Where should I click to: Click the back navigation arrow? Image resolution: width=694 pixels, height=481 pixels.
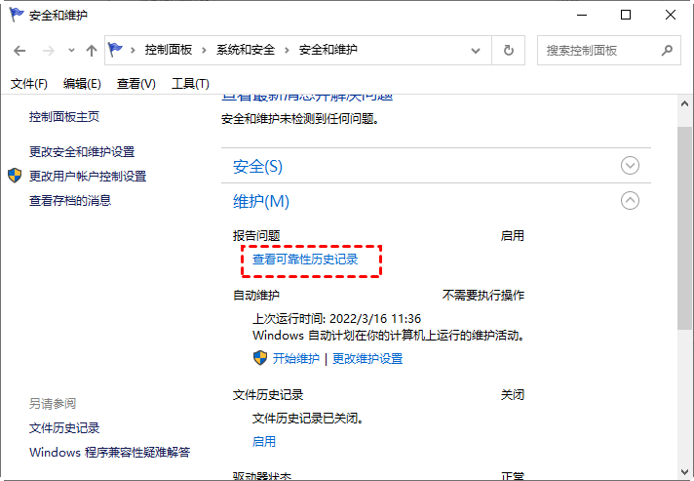tap(20, 50)
